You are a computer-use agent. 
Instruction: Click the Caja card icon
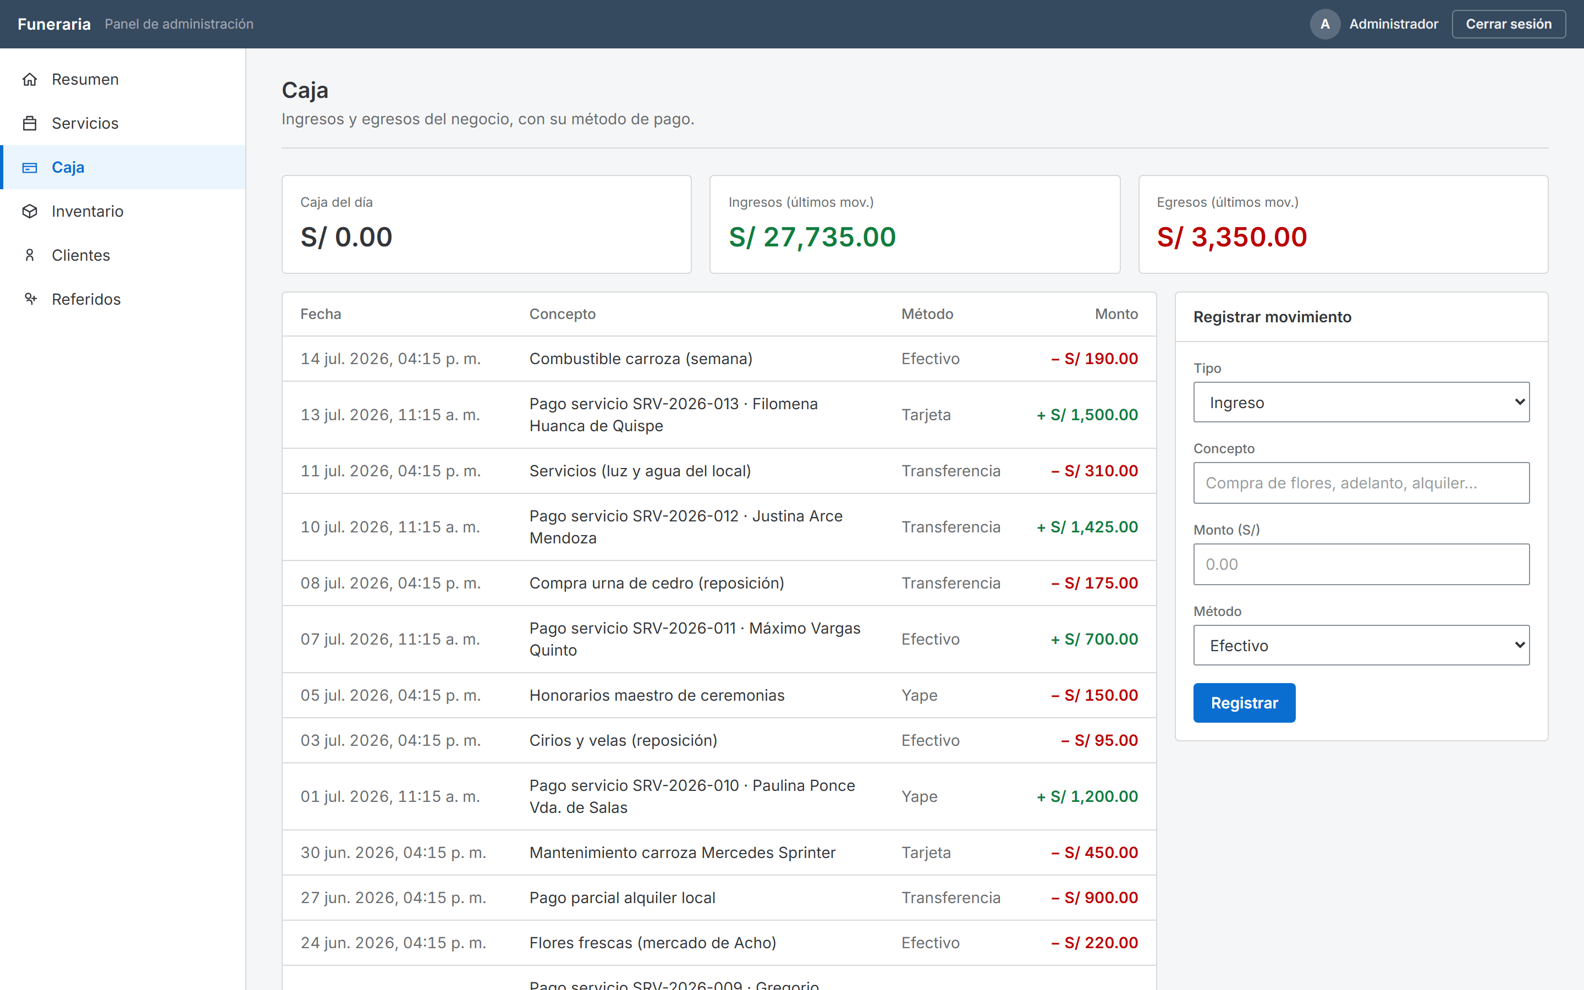[x=30, y=168]
